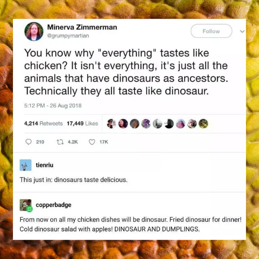Like the tweet with the heart icon

pos(92,142)
